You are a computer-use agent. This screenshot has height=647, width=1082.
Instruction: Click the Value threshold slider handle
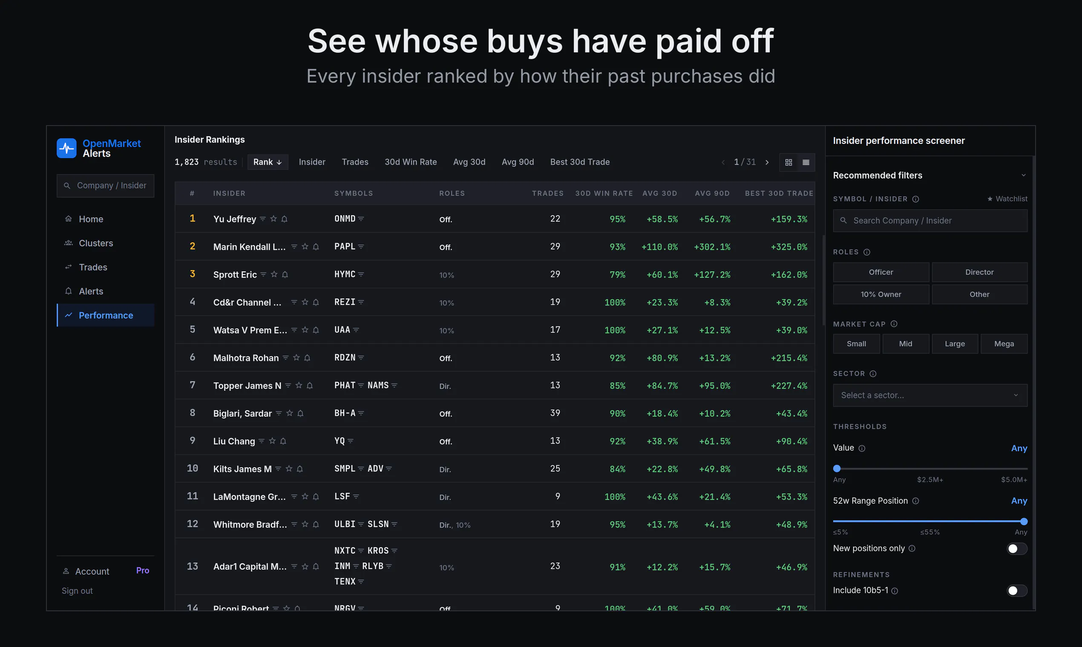tap(837, 469)
